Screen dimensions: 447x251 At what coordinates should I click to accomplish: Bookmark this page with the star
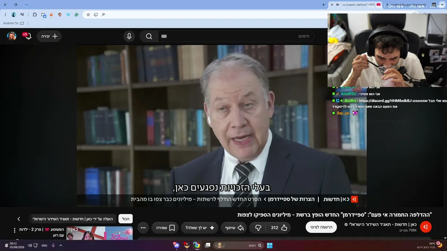click(x=88, y=15)
